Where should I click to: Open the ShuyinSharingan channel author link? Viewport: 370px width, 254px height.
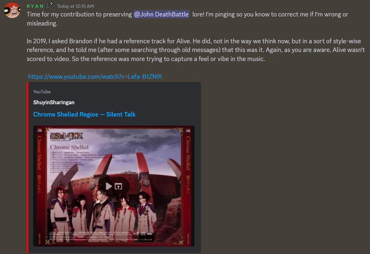54,102
